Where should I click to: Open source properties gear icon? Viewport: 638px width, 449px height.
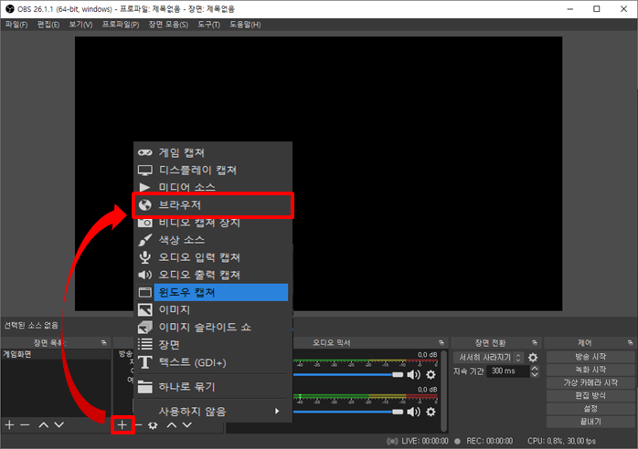pyautogui.click(x=153, y=425)
